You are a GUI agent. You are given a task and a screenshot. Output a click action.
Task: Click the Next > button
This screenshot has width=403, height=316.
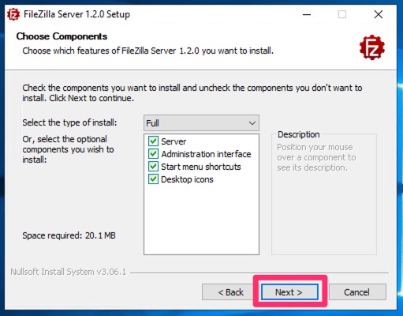click(x=289, y=292)
